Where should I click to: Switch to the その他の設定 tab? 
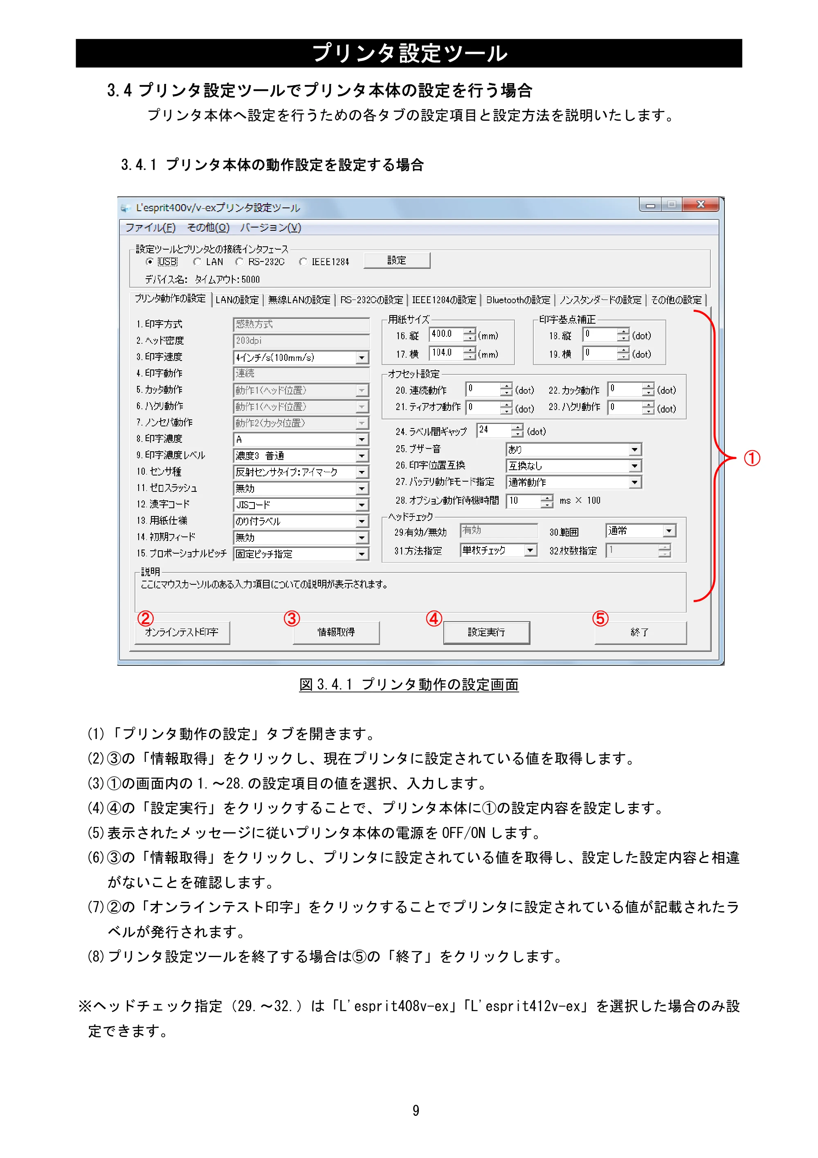[x=676, y=300]
